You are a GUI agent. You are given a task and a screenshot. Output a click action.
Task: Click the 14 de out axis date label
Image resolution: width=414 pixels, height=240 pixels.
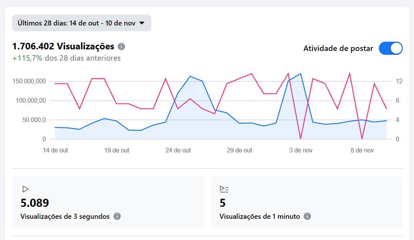click(x=55, y=150)
